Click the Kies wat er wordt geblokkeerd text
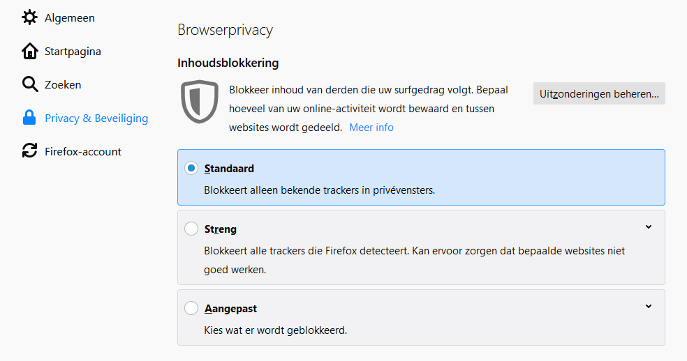 tap(276, 330)
